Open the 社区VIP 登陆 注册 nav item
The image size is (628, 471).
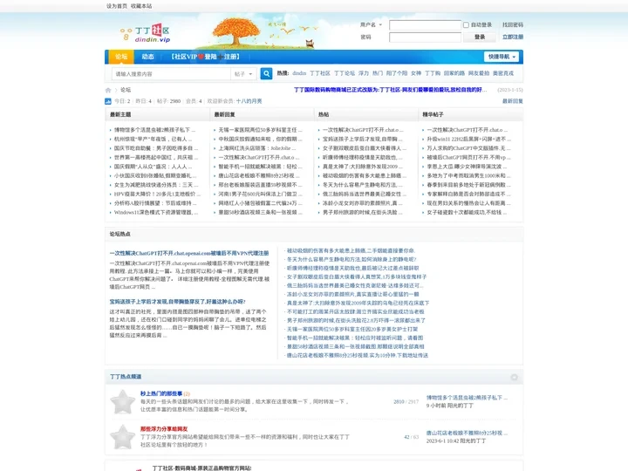point(205,57)
